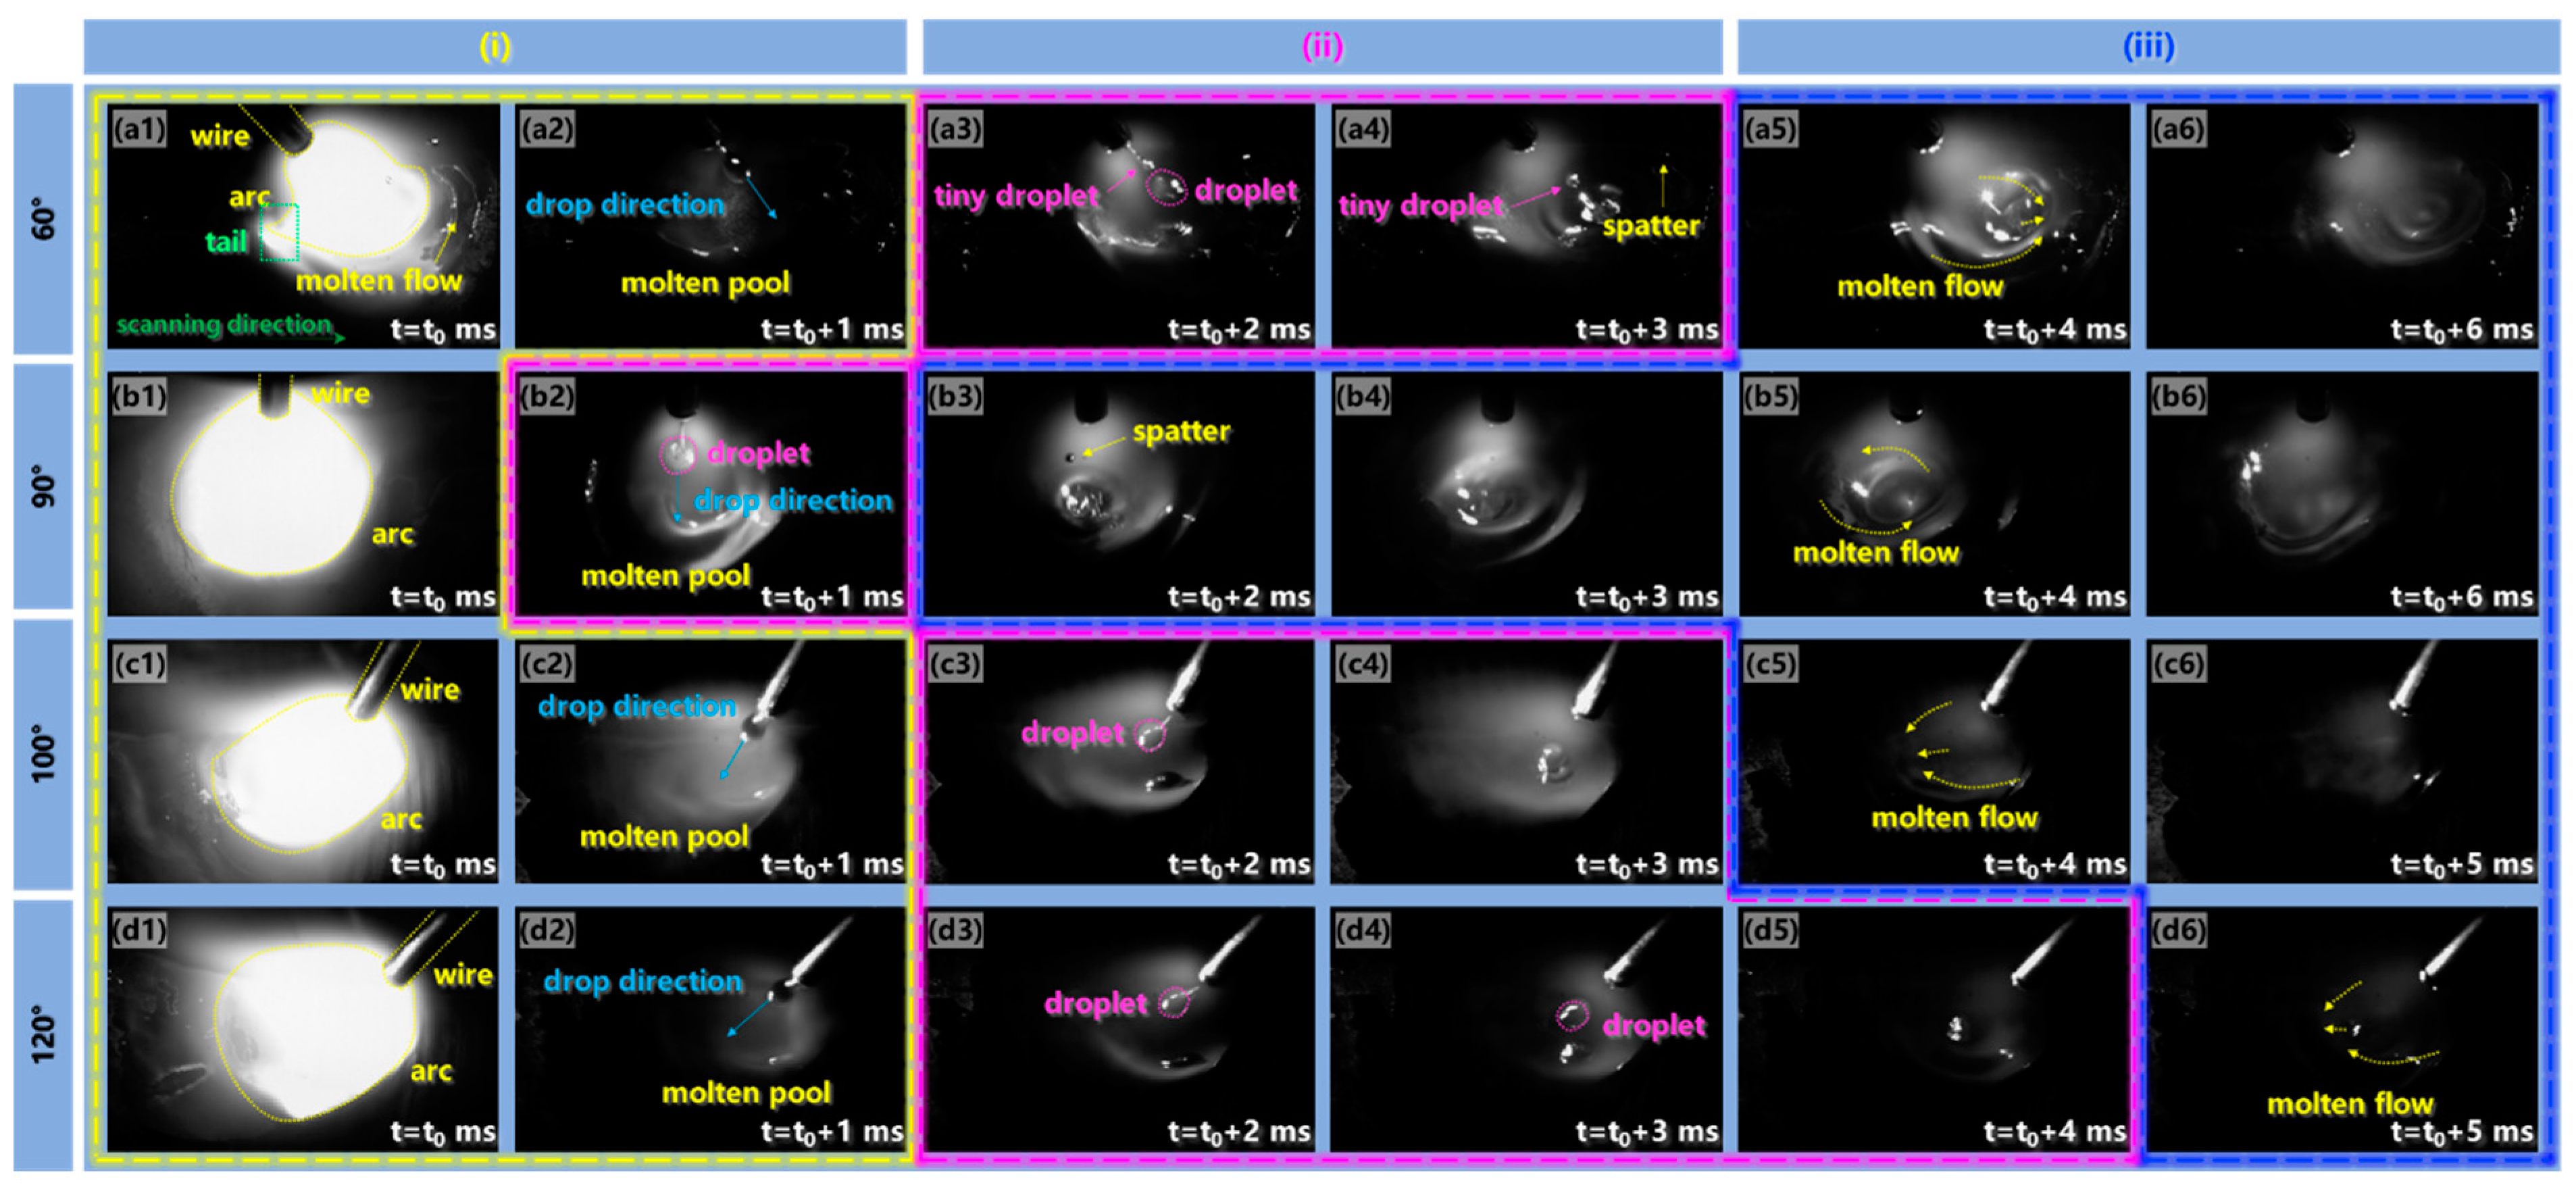Click the 60° row label
The height and width of the screenshot is (1187, 2576).
(43, 219)
